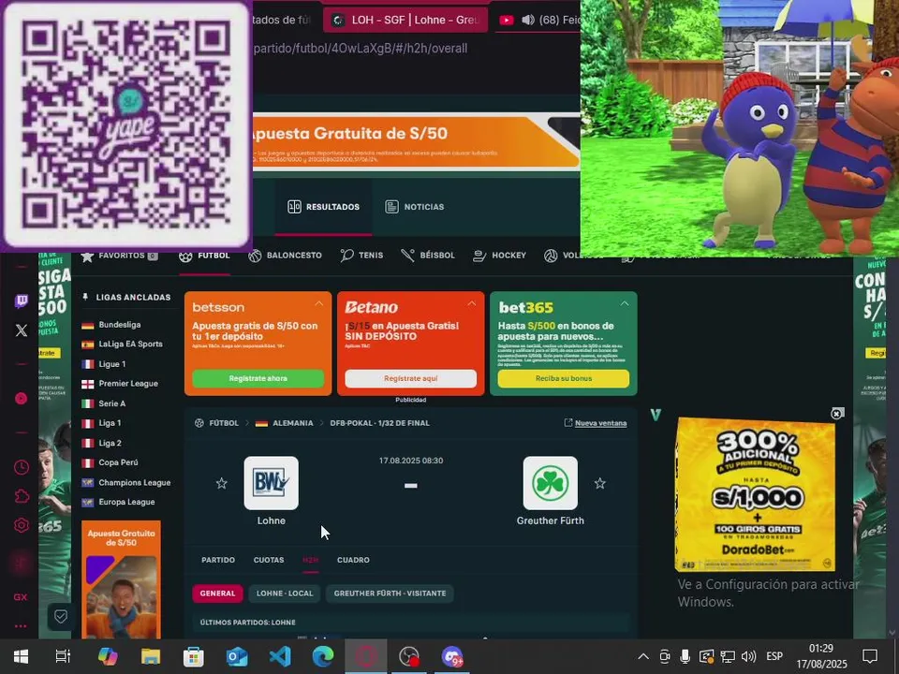Open the Noticias section
This screenshot has height=674, width=899.
pyautogui.click(x=415, y=207)
